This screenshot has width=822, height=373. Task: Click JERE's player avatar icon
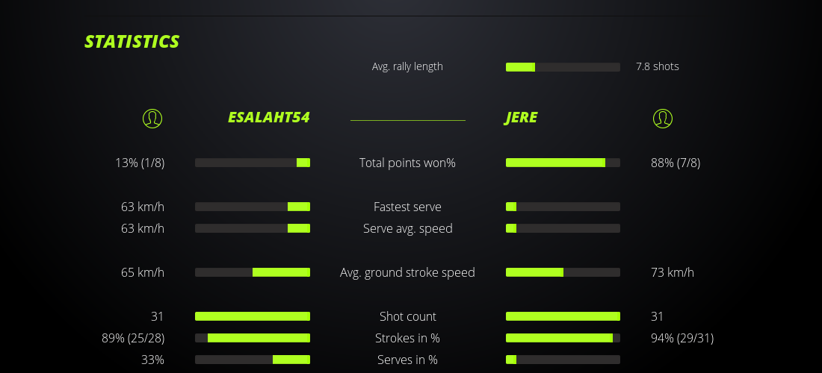pyautogui.click(x=663, y=118)
